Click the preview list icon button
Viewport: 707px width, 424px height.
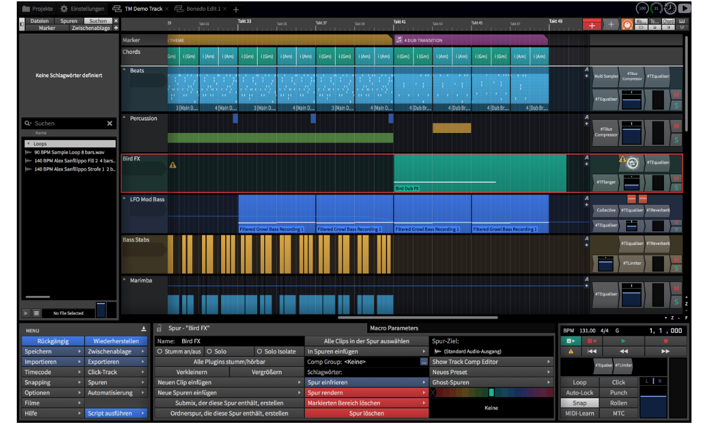pos(37,313)
